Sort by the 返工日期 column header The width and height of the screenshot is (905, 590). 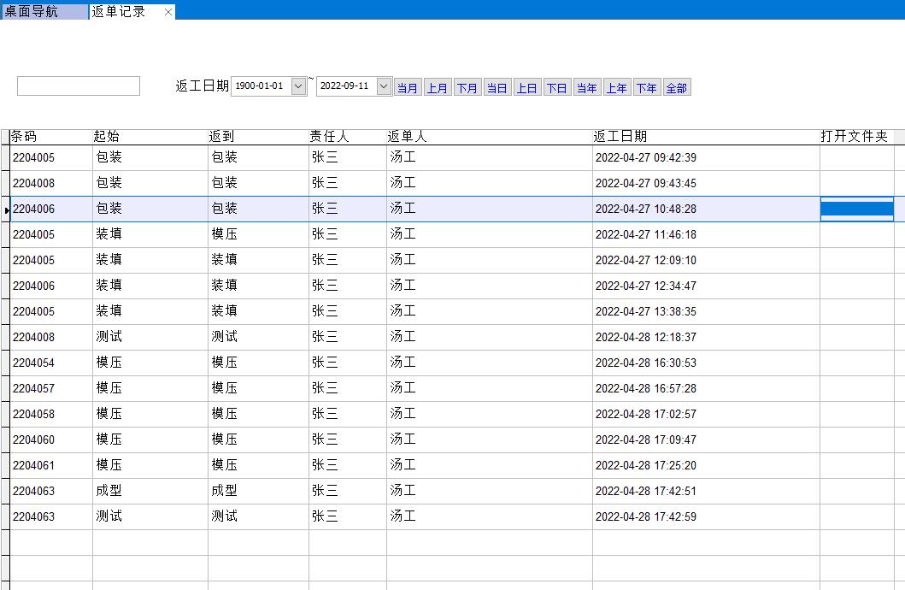click(620, 137)
